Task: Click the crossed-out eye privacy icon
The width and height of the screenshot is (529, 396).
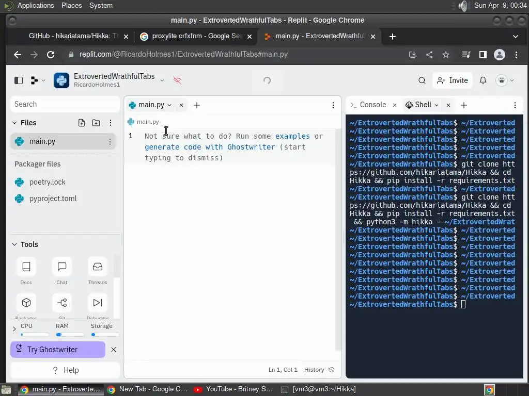Action: tap(177, 80)
